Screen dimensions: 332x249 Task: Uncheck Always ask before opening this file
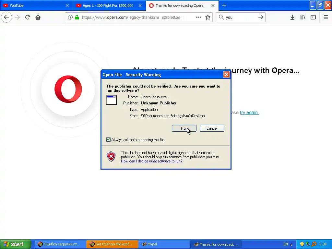(108, 139)
